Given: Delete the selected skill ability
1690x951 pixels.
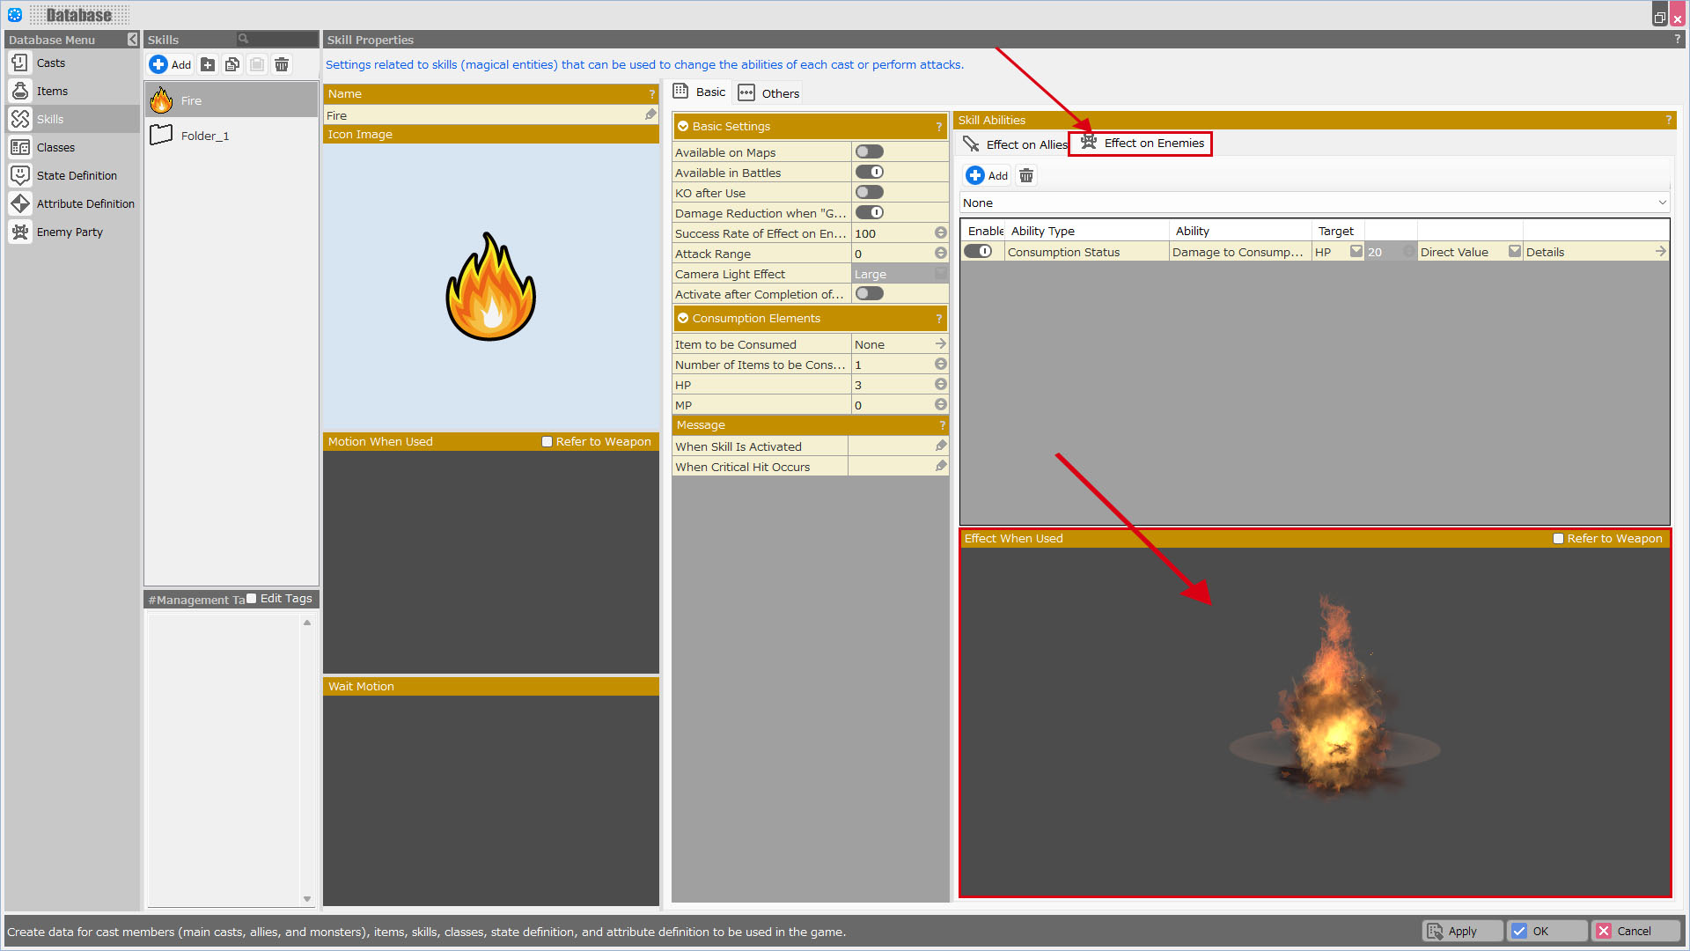Looking at the screenshot, I should 1026,175.
